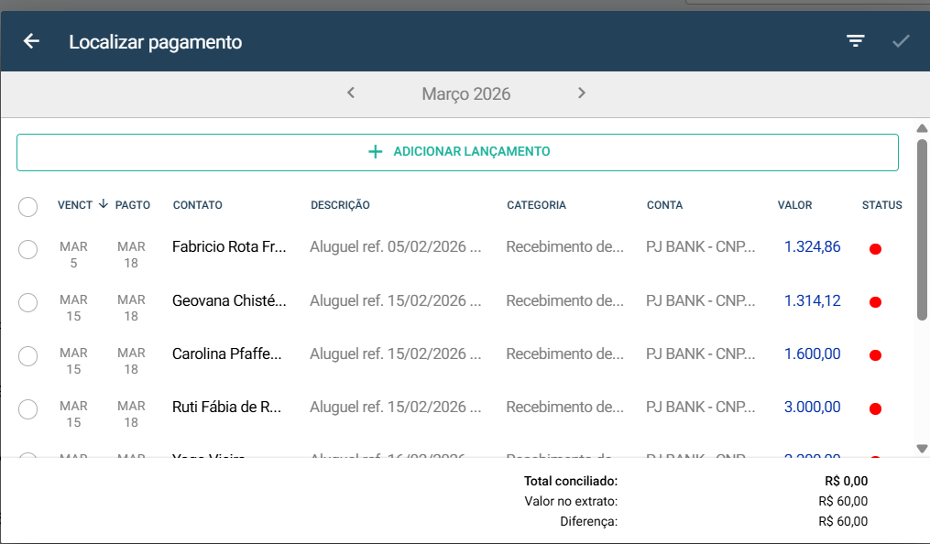Screen dimensions: 930x544
Task: Sort by VENCT column header
Action: [75, 205]
